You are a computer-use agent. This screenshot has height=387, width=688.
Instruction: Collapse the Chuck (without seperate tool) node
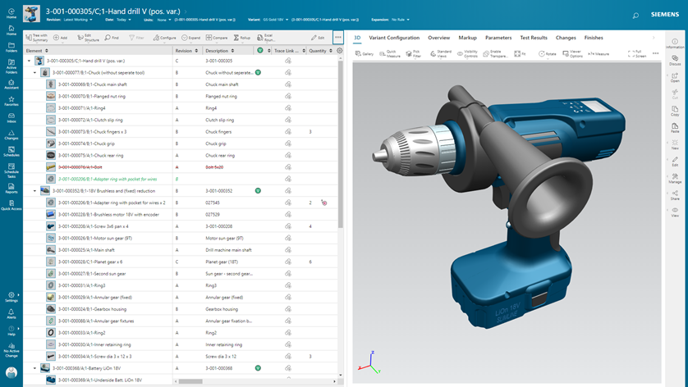pyautogui.click(x=34, y=73)
